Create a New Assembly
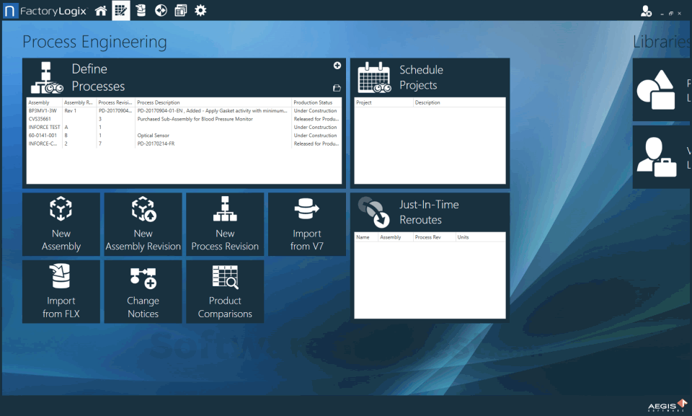Image resolution: width=692 pixels, height=416 pixels. tap(61, 224)
